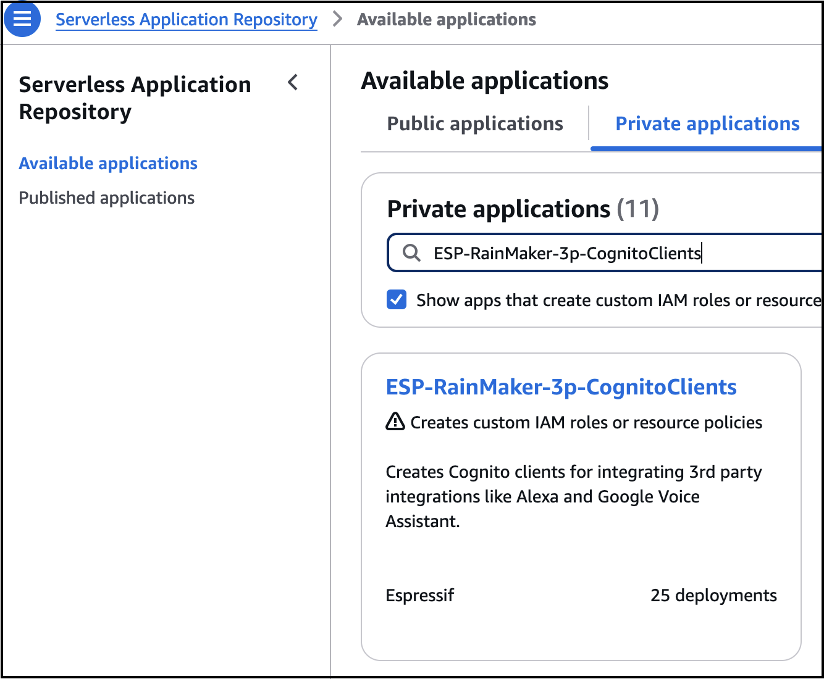Click the Espressif publisher name

(420, 595)
